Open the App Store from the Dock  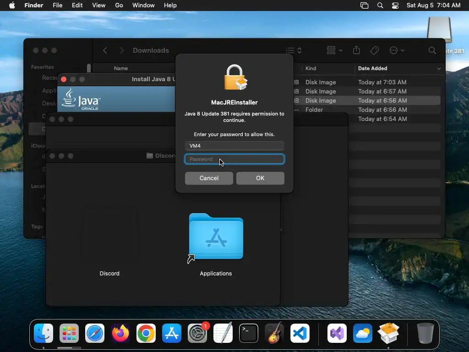[x=172, y=333]
